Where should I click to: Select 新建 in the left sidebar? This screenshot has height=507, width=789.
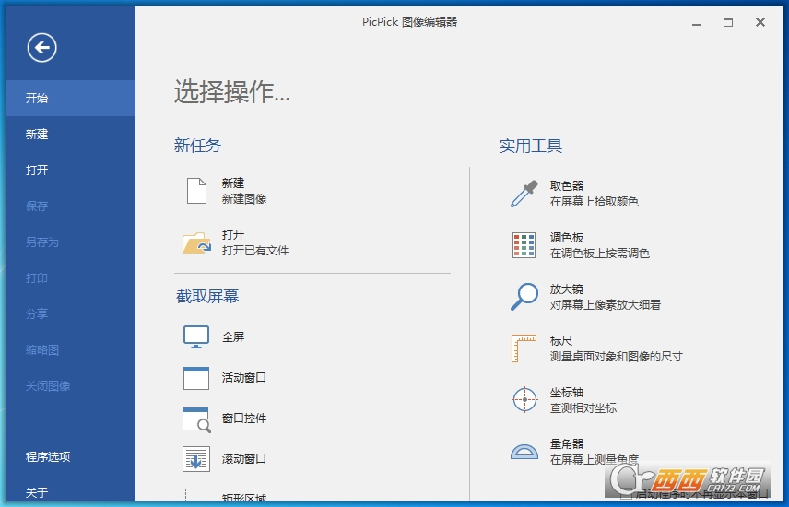[71, 135]
